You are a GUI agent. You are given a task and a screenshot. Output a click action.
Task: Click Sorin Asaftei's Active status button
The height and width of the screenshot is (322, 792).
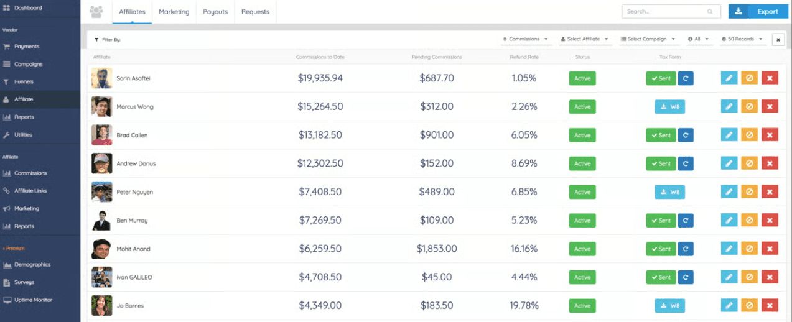point(582,78)
